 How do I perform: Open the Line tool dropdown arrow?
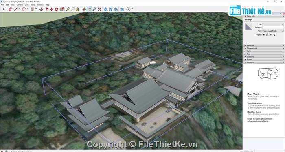tap(19, 9)
